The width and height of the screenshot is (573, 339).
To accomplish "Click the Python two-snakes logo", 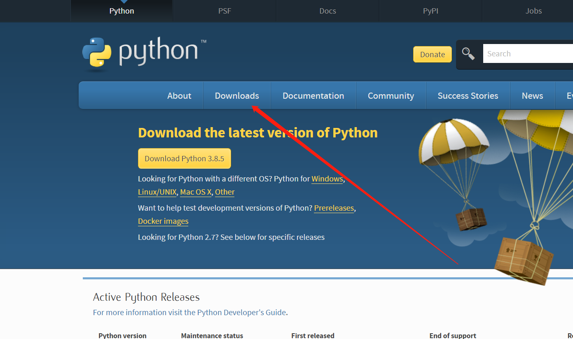I will coord(98,53).
